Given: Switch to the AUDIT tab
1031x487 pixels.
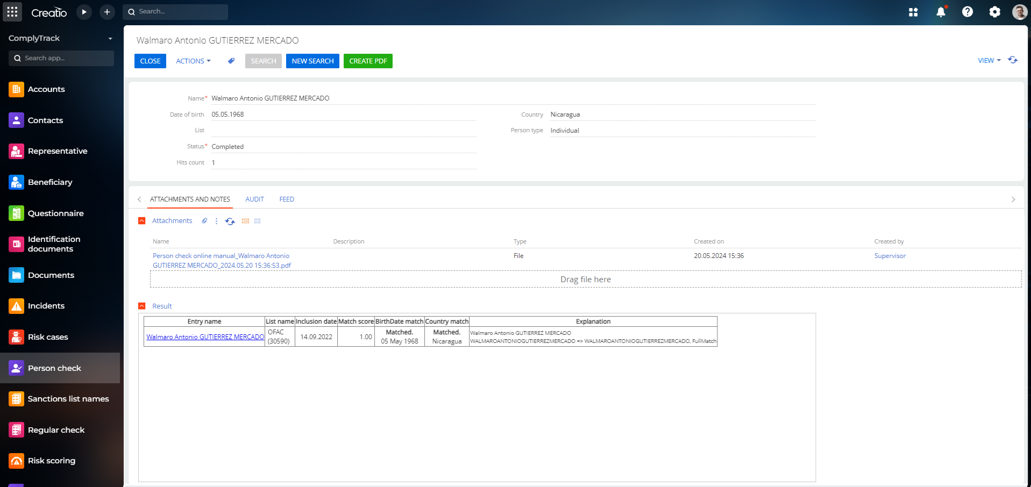Looking at the screenshot, I should tap(254, 199).
